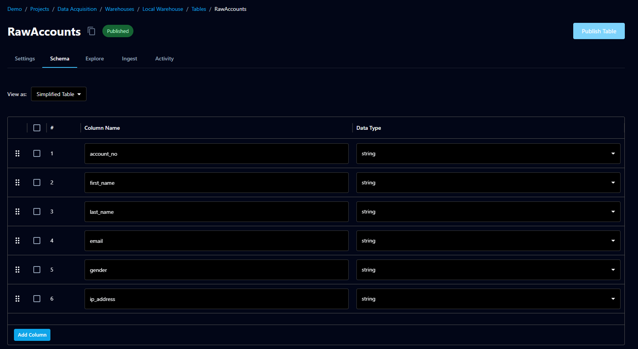Open data type dropdown for ip_address
Viewport: 638px width, 349px height.
tap(488, 299)
